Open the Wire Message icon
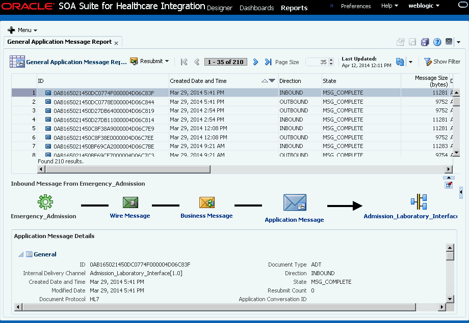Viewport: 469px width, 323px height. pos(131,202)
